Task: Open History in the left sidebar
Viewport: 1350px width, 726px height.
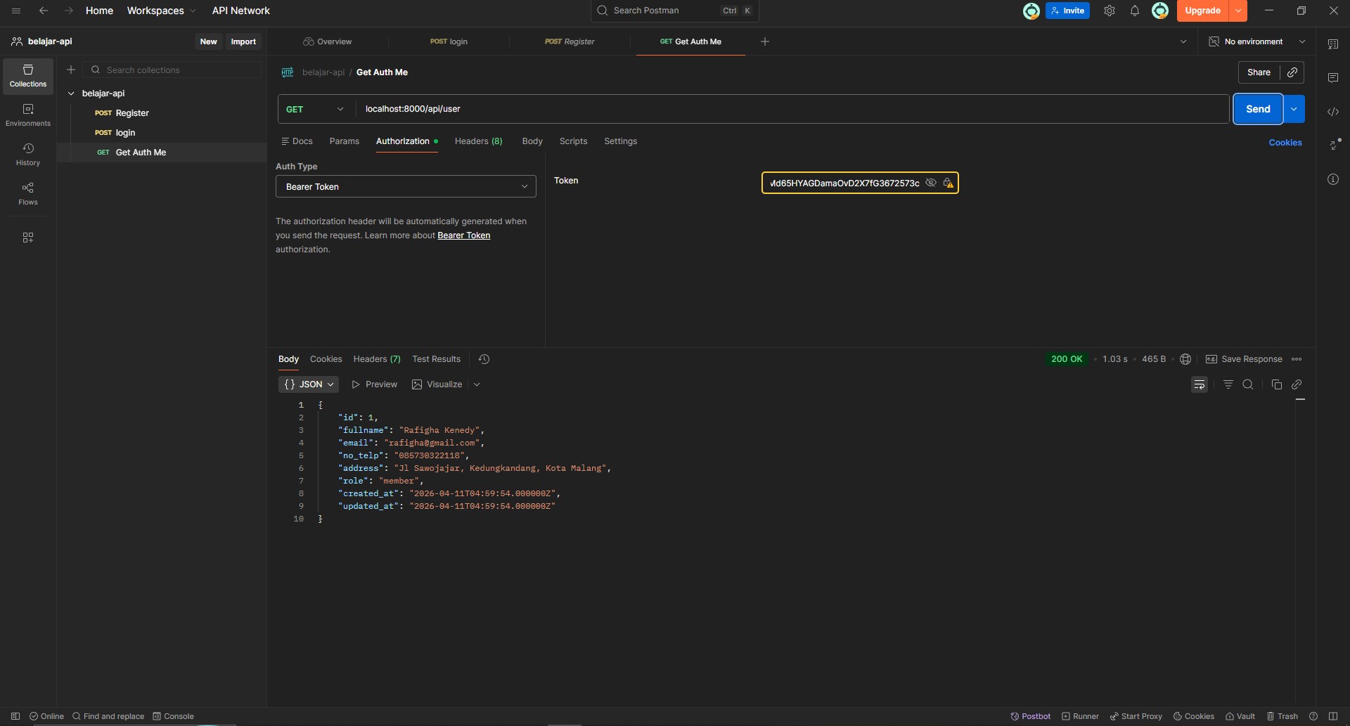Action: pos(28,154)
